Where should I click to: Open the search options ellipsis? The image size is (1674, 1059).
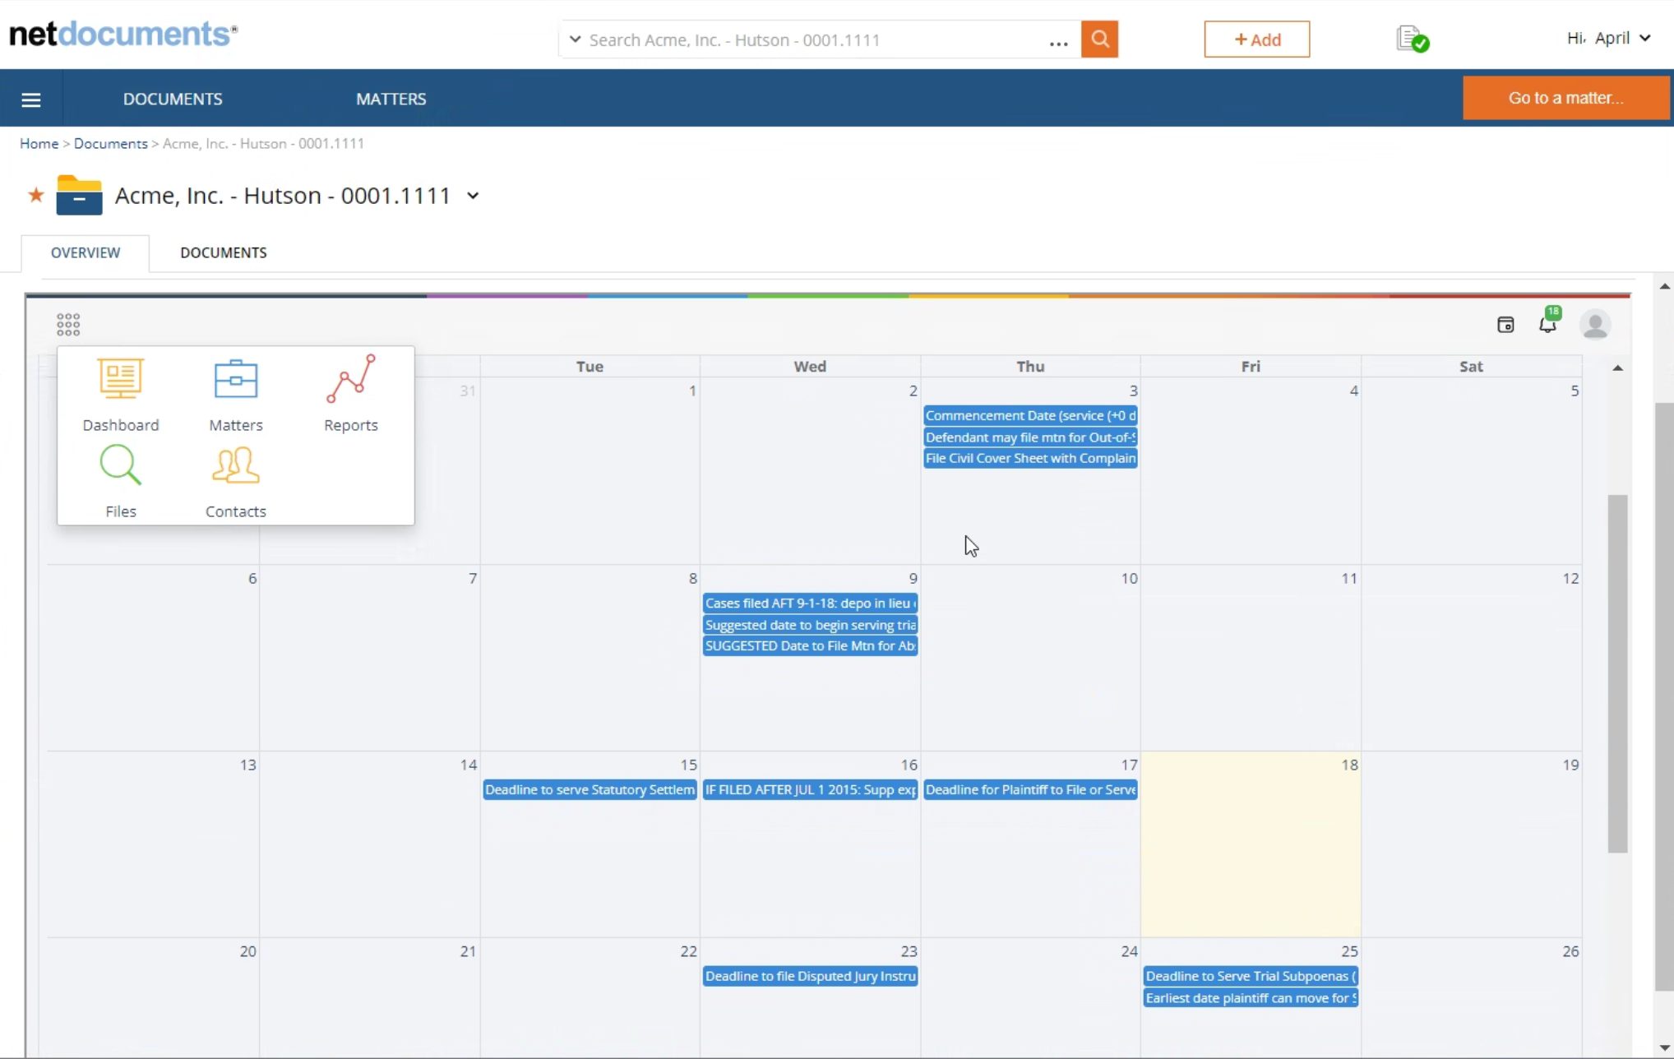pyautogui.click(x=1058, y=42)
